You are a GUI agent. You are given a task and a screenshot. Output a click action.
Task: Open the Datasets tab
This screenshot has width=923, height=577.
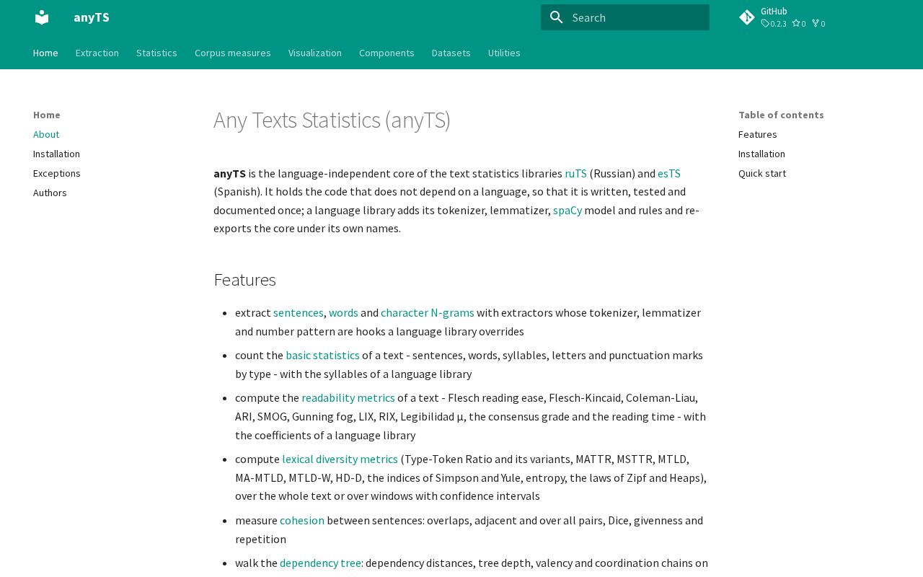[451, 53]
